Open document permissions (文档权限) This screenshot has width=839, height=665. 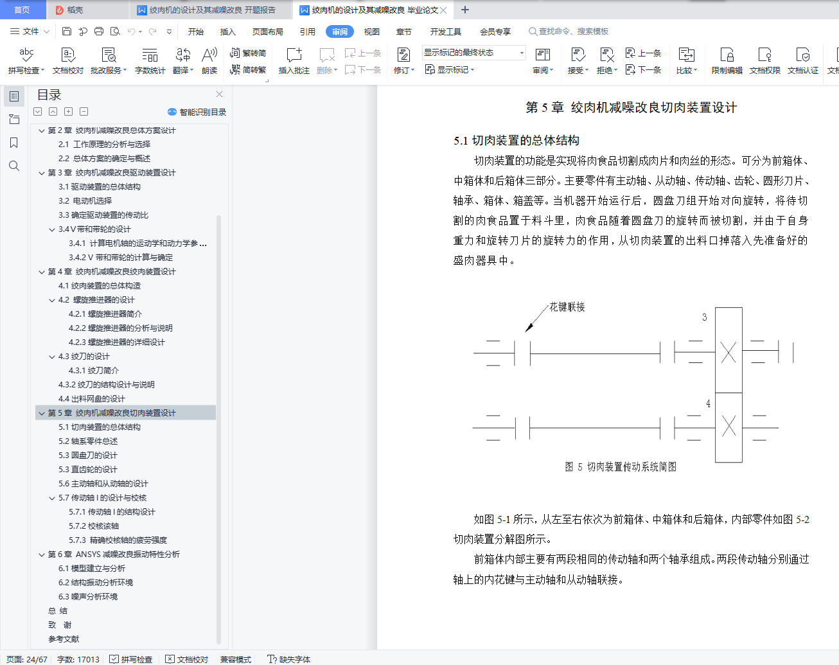coord(764,61)
